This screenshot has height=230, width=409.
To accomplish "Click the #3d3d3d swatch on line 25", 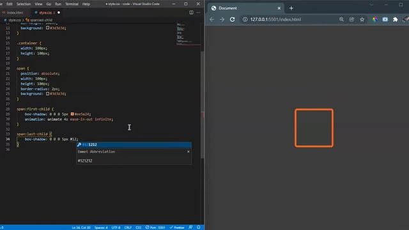I will coord(47,93).
